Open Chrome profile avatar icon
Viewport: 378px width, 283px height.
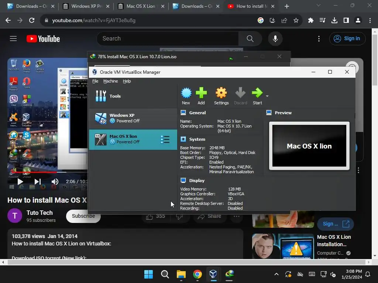pyautogui.click(x=358, y=21)
